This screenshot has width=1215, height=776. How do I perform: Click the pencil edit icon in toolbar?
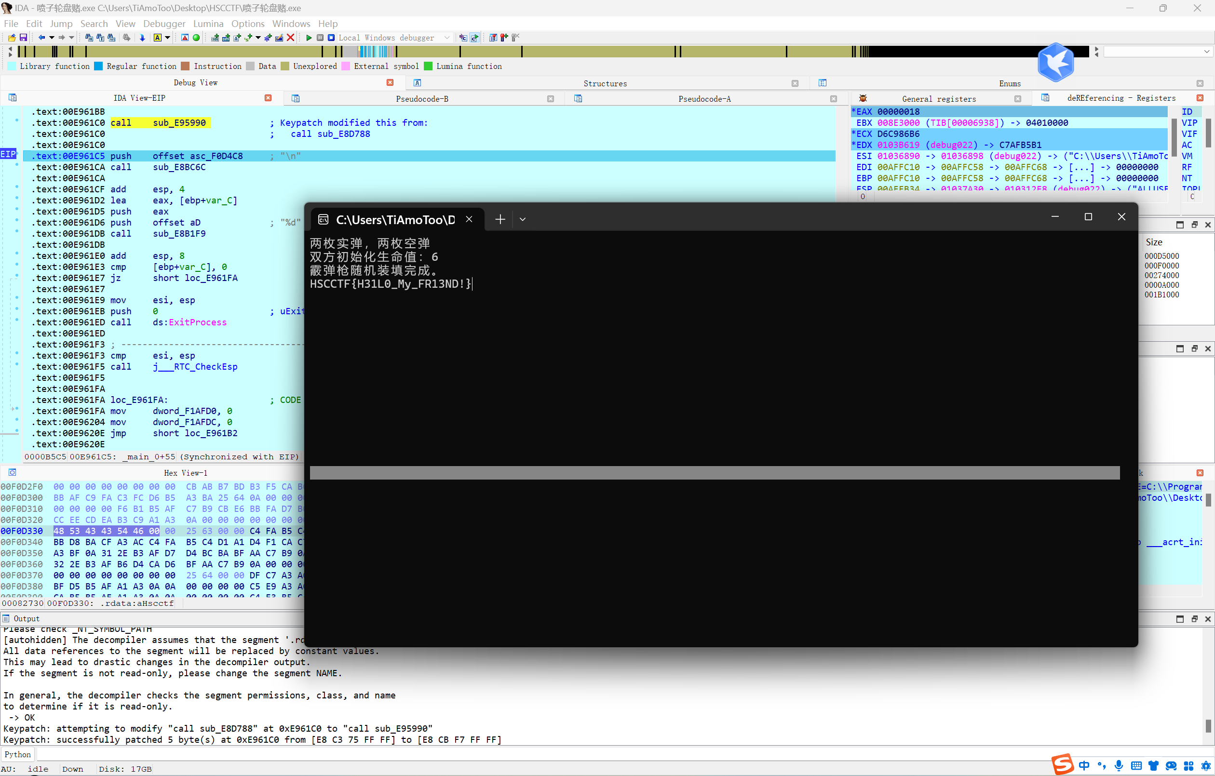(279, 38)
